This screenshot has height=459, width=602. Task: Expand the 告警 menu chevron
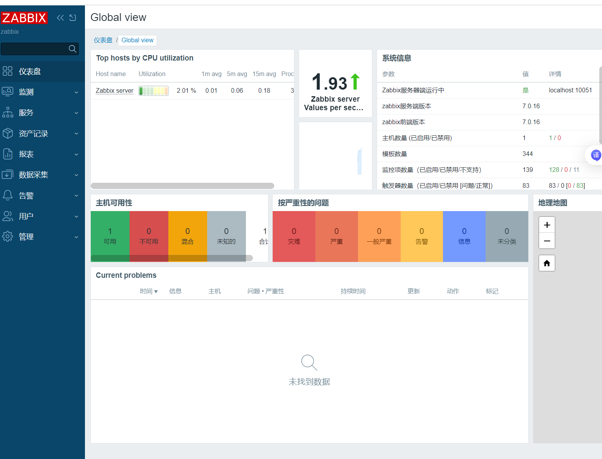(76, 196)
